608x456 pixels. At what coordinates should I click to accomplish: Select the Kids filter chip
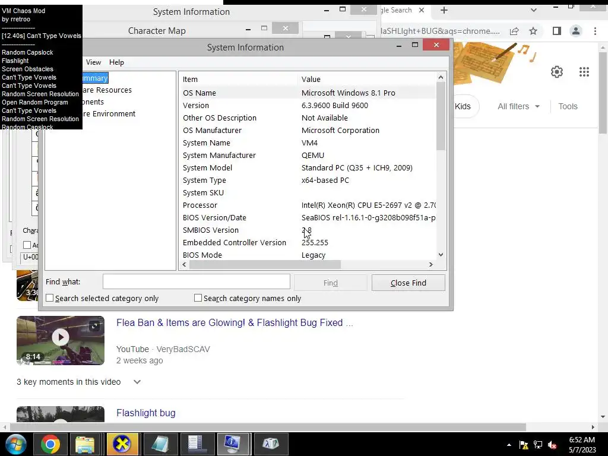click(x=465, y=106)
